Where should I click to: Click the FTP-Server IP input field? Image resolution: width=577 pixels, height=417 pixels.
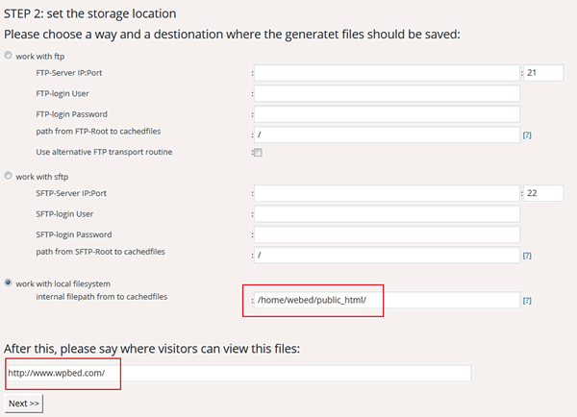coord(388,72)
